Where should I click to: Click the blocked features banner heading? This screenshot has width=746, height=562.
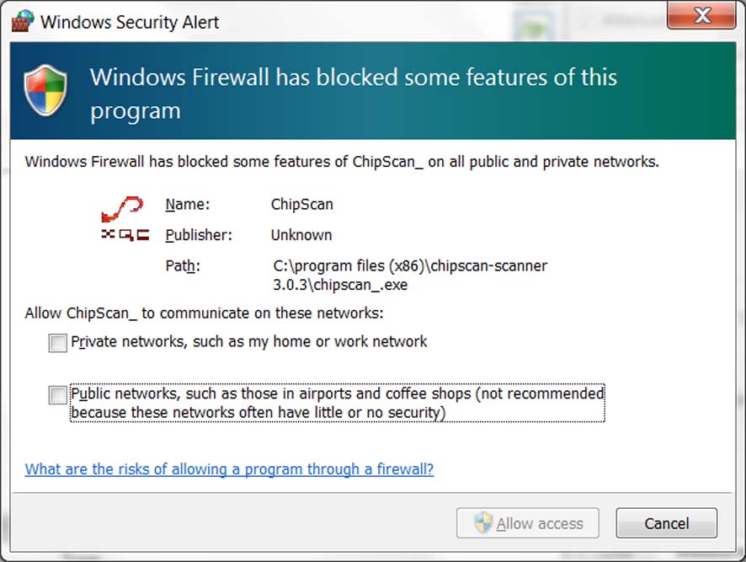354,94
